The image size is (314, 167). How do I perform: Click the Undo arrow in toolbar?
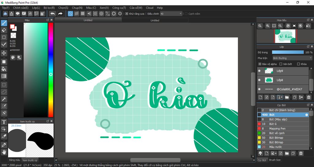point(52,13)
